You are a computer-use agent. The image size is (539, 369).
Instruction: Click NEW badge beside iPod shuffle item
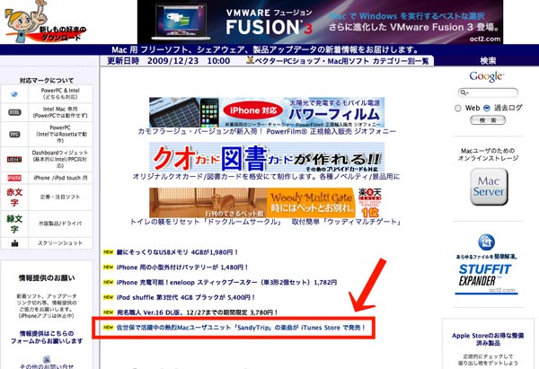tap(109, 297)
